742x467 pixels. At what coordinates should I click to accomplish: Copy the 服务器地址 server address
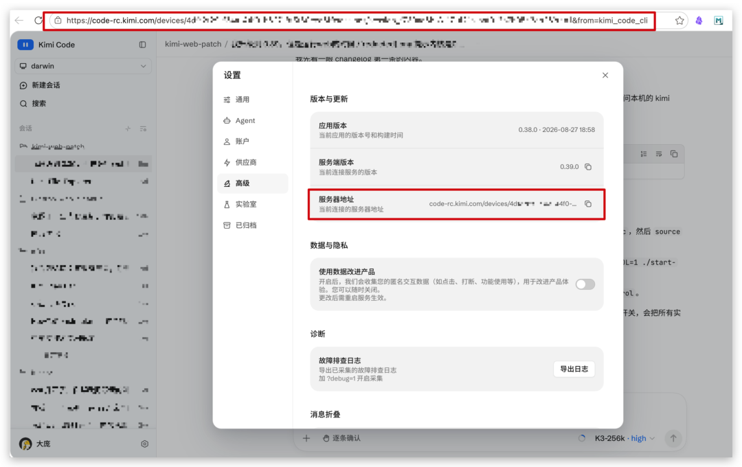click(x=588, y=204)
